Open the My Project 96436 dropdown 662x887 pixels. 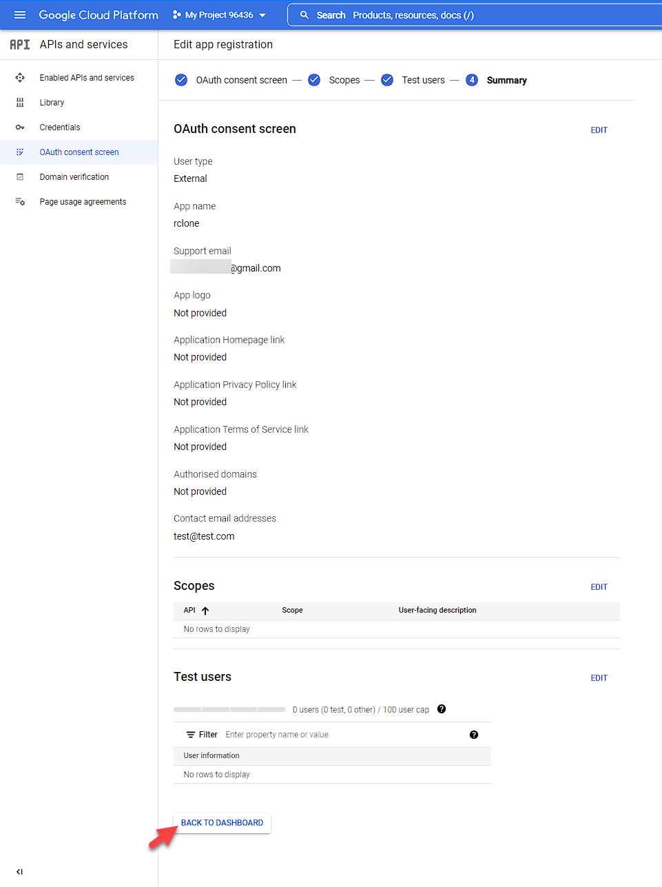click(x=219, y=14)
